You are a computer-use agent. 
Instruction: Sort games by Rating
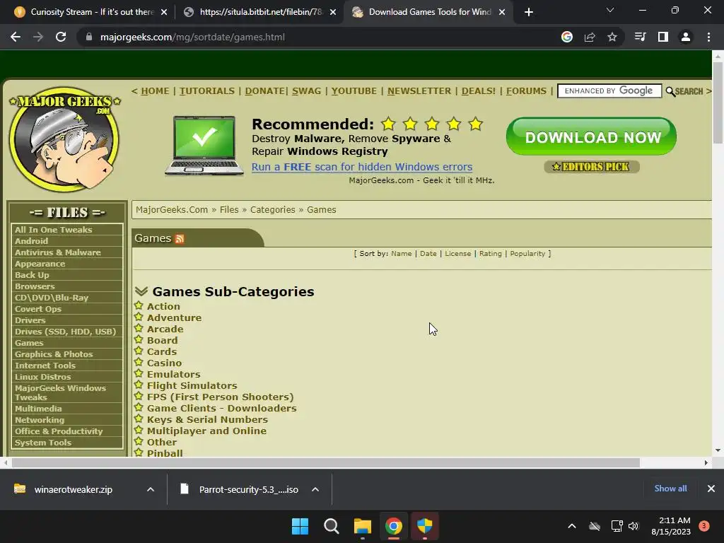(x=491, y=254)
